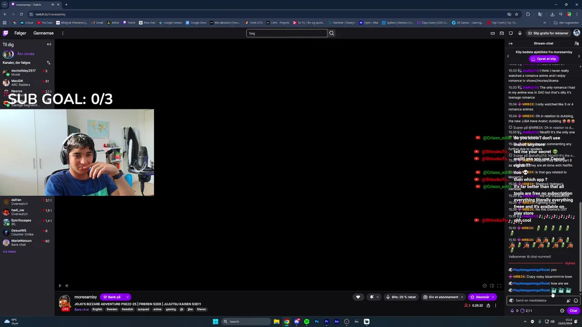Open the Følger tab
Image resolution: width=582 pixels, height=327 pixels.
click(x=20, y=33)
